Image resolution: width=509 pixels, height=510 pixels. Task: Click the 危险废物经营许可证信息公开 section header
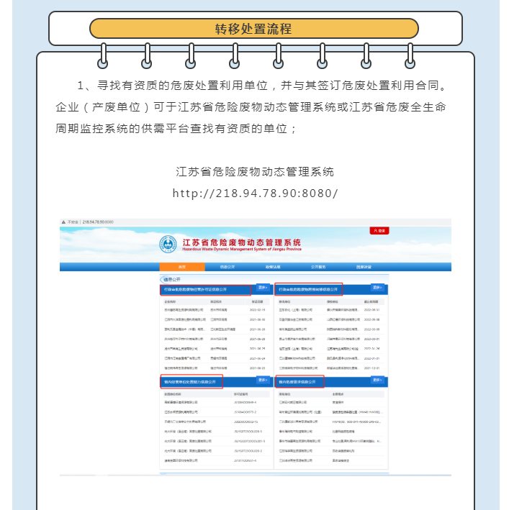tap(205, 289)
